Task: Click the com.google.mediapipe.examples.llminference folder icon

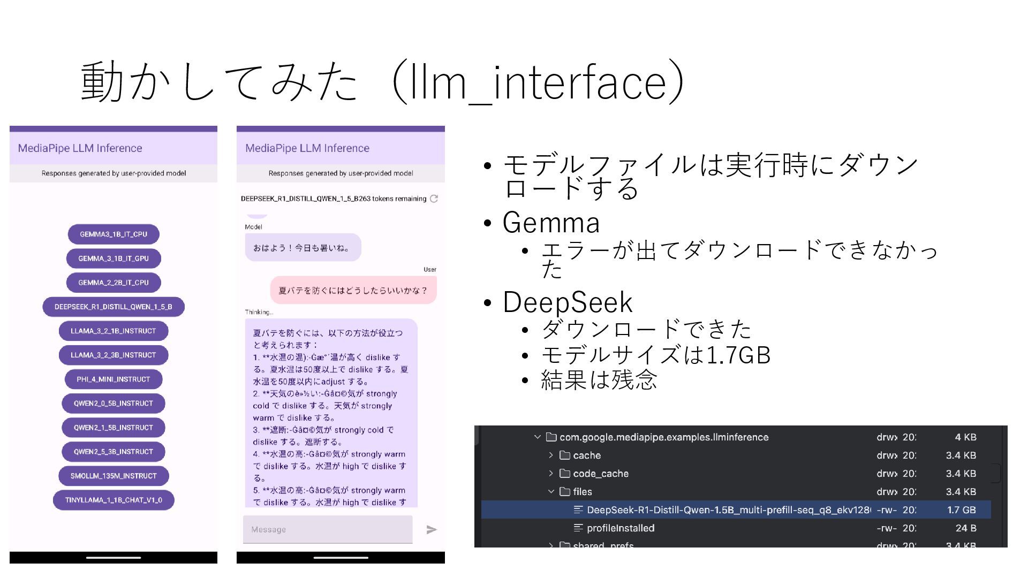Action: point(551,437)
